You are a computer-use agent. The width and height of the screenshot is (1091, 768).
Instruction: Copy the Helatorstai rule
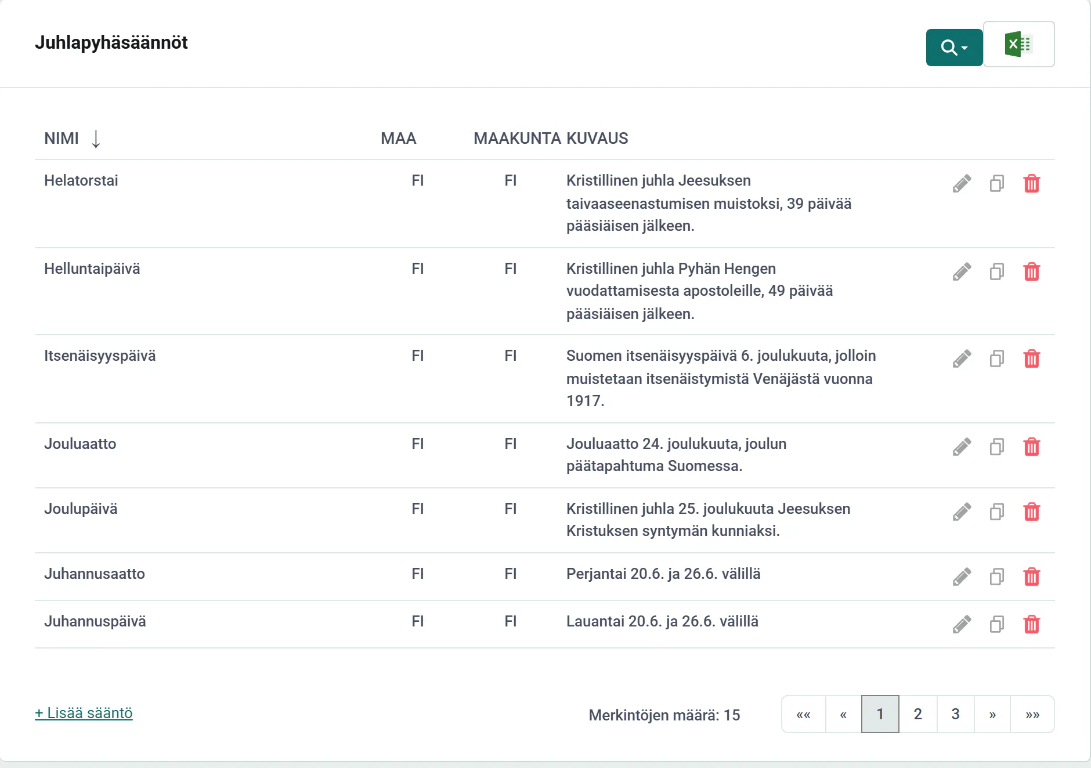[997, 184]
